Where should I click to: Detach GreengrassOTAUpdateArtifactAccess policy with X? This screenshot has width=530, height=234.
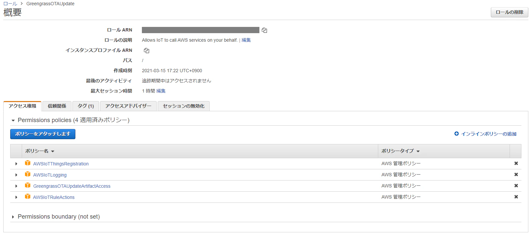[516, 186]
